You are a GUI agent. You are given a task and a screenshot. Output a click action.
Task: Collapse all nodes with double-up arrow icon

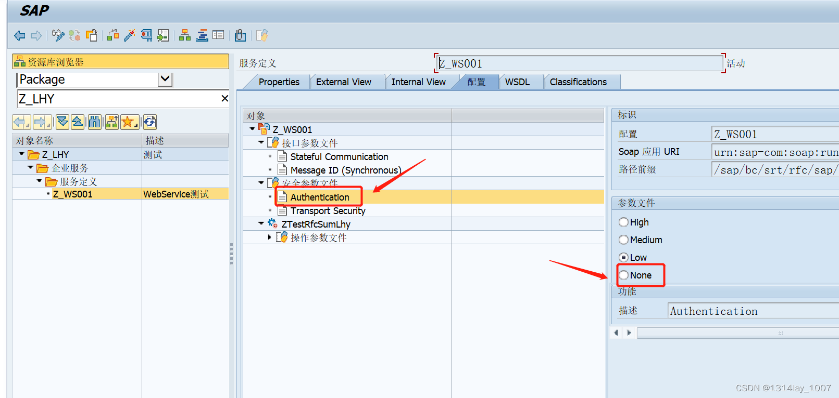(78, 122)
